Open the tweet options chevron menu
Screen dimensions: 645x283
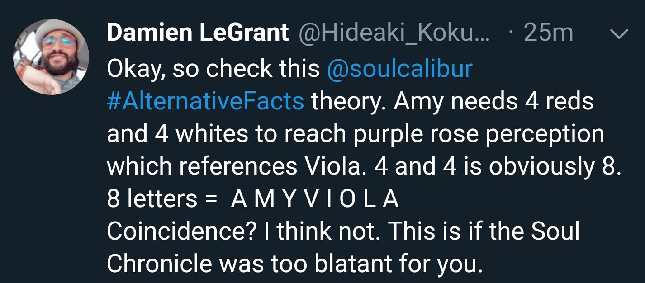point(620,34)
